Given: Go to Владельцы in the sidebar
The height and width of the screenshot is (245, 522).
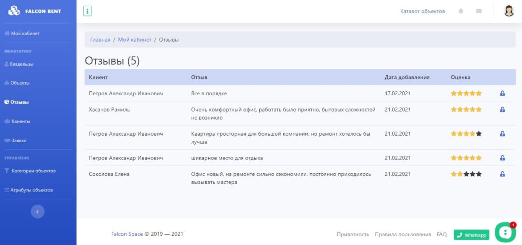Looking at the screenshot, I should [x=22, y=64].
